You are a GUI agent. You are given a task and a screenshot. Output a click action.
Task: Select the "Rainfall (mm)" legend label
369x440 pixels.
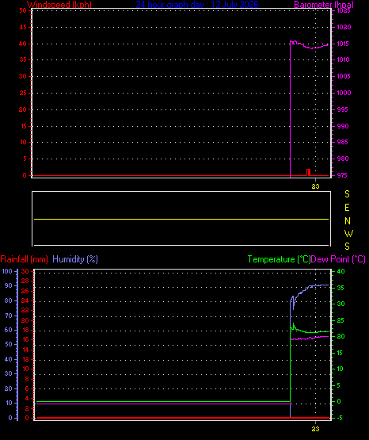[x=24, y=259]
